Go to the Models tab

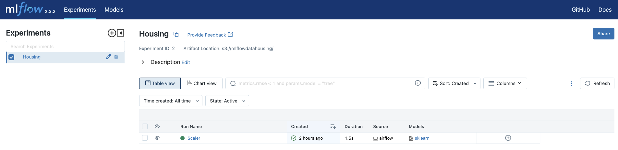pos(114,10)
